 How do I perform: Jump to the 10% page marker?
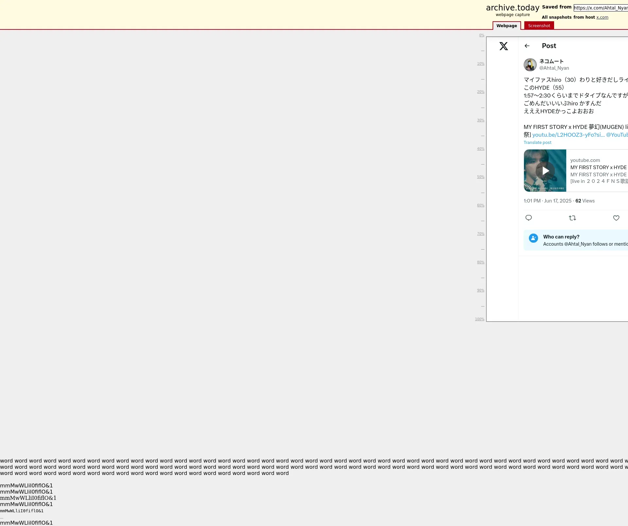(480, 64)
